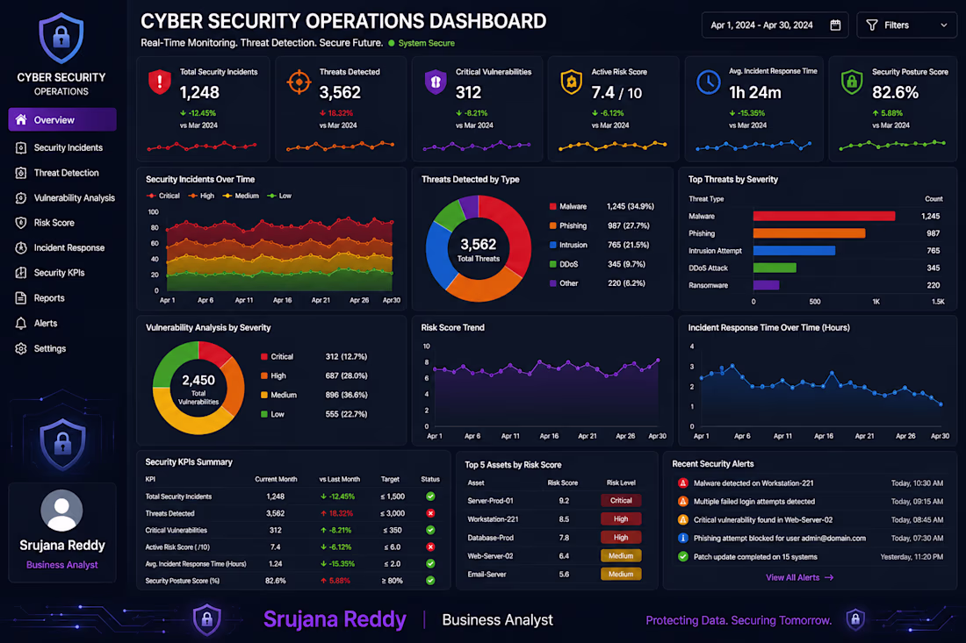This screenshot has width=966, height=643.
Task: Click the Medium badge for Email-Server
Action: point(621,575)
